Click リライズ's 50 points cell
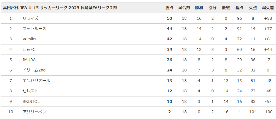This screenshot has width=276, height=119. coord(170,18)
